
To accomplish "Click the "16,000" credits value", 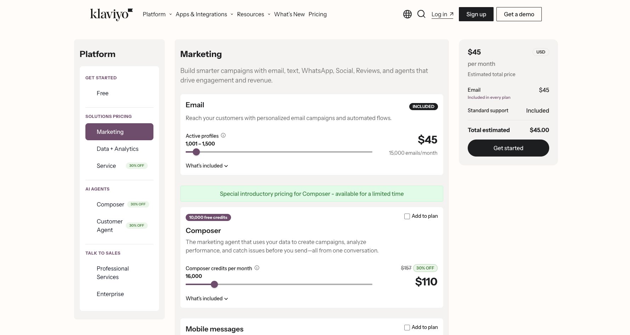I will click(x=194, y=276).
